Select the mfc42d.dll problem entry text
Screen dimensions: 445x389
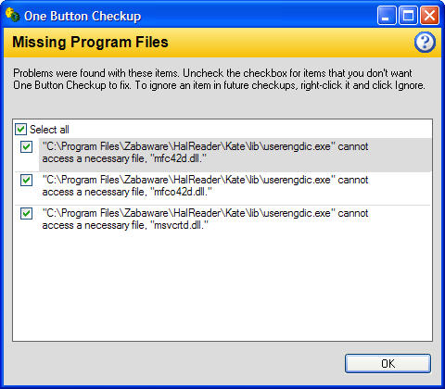pos(205,153)
